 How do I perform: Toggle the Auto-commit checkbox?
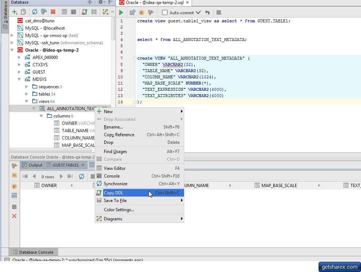[165, 12]
